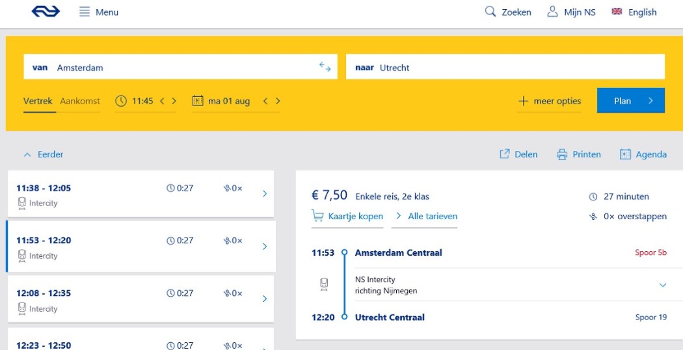Viewport: 683px width, 350px height.
Task: Advance the departure time after 11:45
Action: (174, 101)
